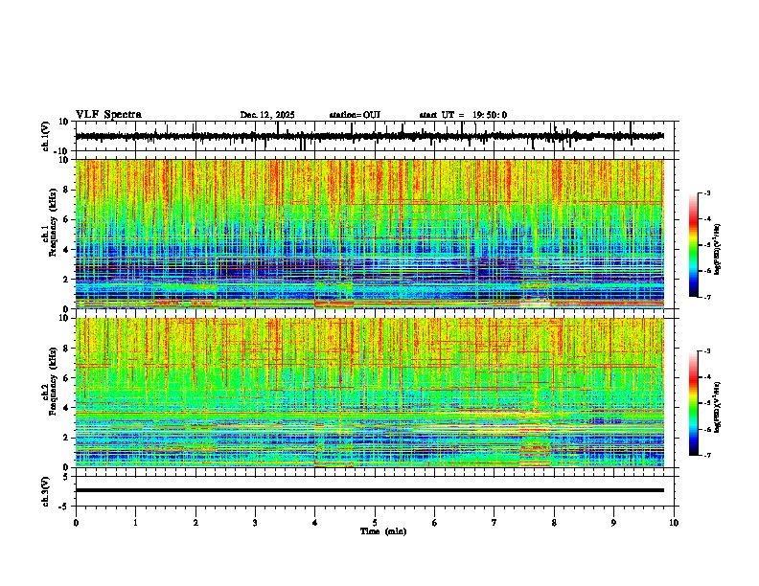This screenshot has height=586, width=759.
Task: Click the "VLF Spectra" title text
Action: click(108, 115)
